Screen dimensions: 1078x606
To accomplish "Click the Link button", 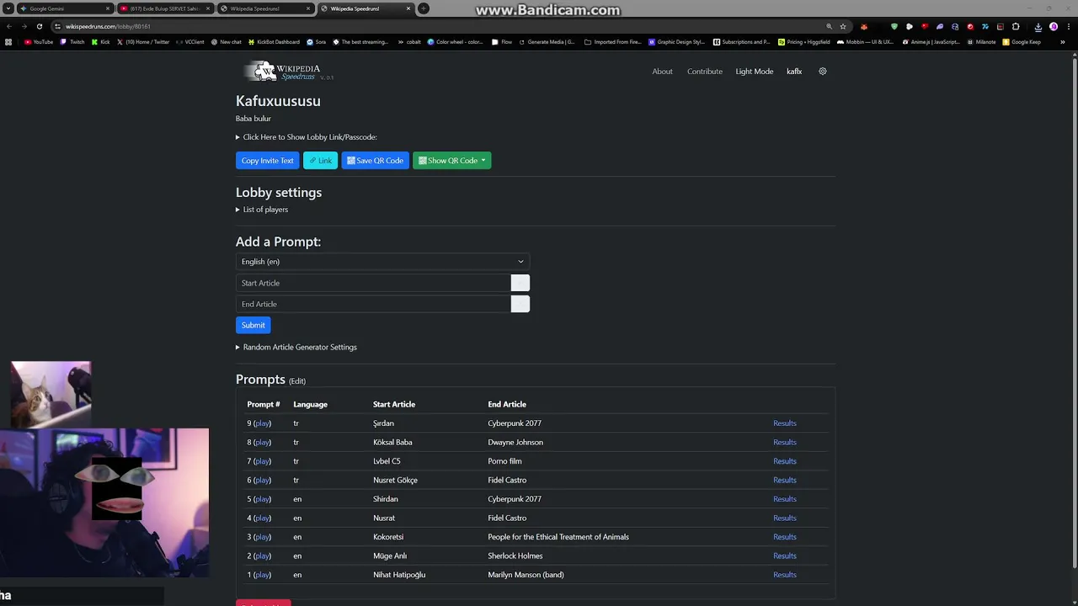I will tap(320, 161).
